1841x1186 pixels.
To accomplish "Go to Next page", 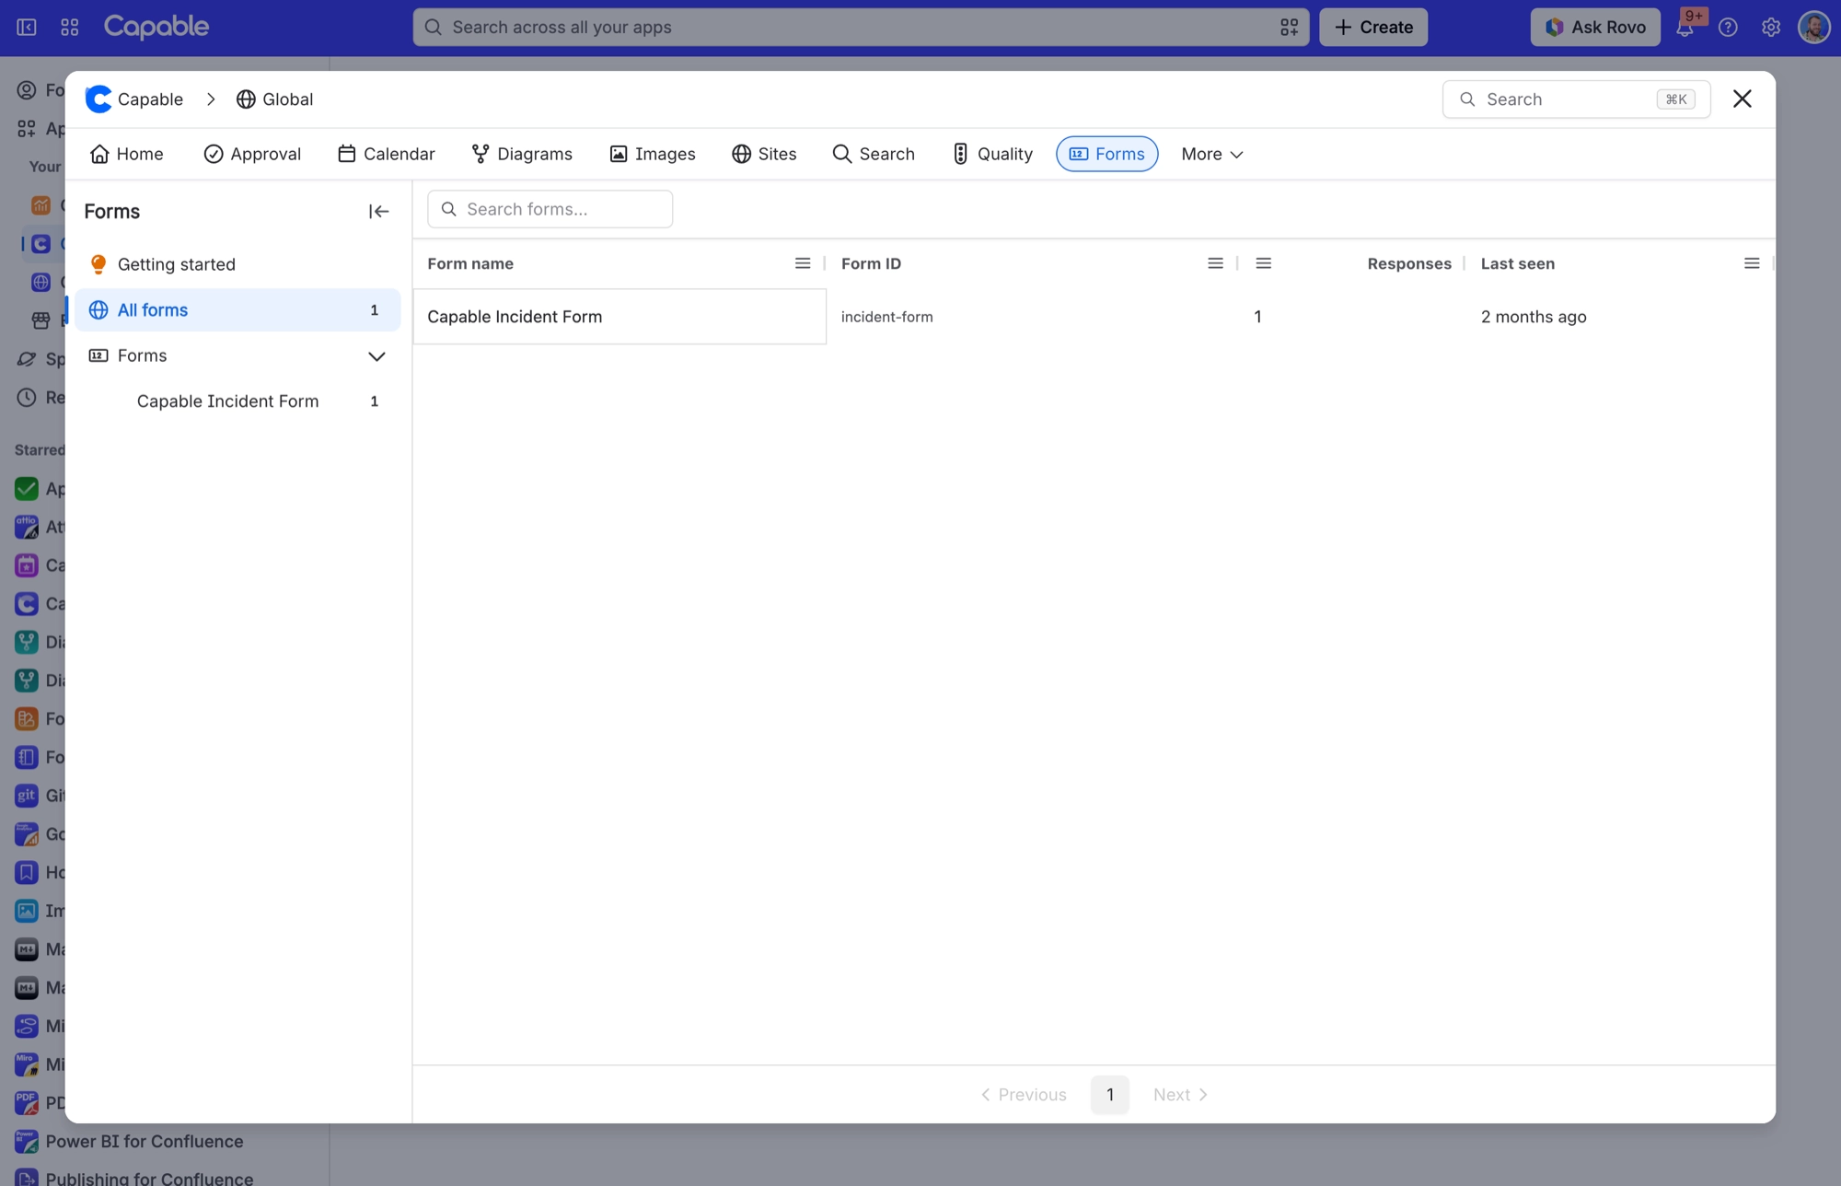I will click(1180, 1095).
